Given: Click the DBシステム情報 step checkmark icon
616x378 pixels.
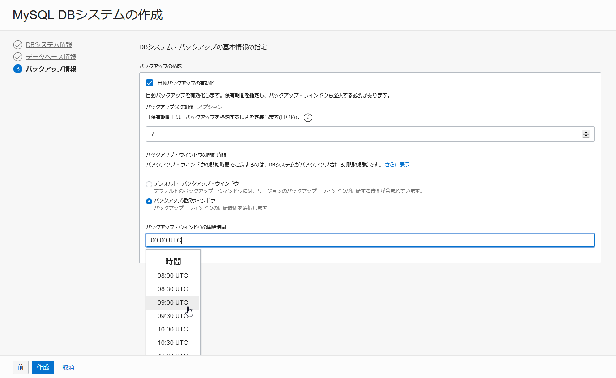Looking at the screenshot, I should click(x=18, y=45).
